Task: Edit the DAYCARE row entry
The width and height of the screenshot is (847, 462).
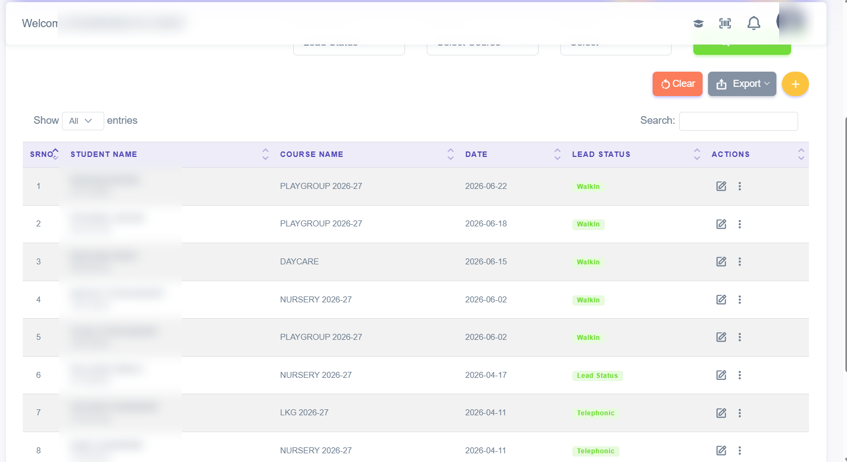Action: (721, 262)
